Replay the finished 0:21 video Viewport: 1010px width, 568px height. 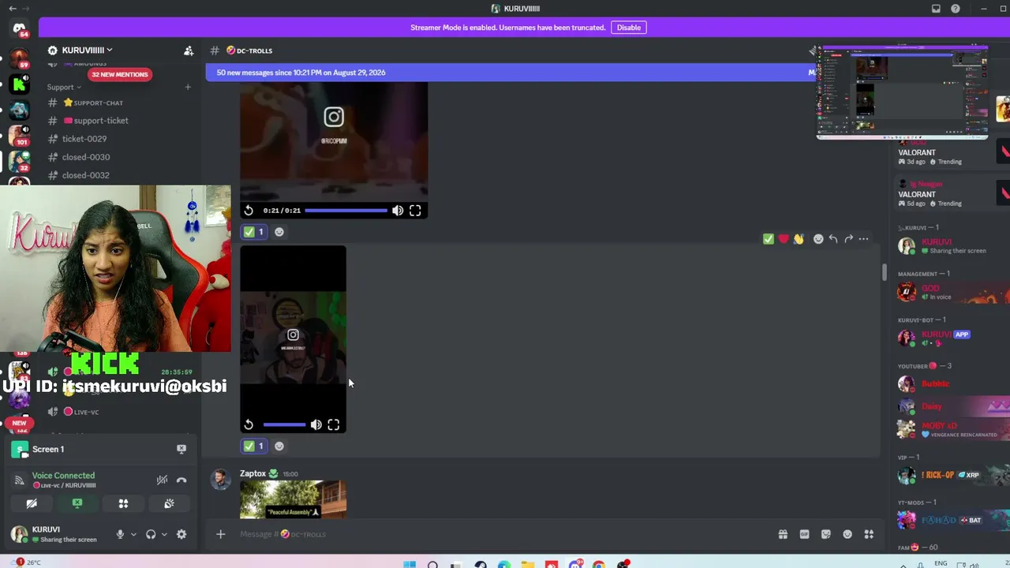[249, 211]
